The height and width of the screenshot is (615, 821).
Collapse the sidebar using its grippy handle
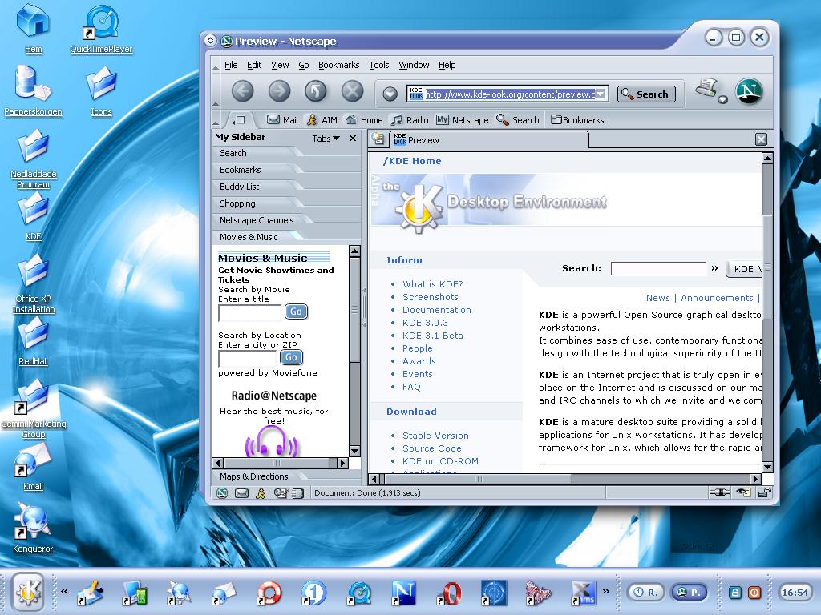[x=364, y=308]
